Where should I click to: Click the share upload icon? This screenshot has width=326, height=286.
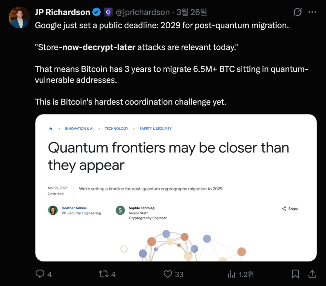click(313, 274)
